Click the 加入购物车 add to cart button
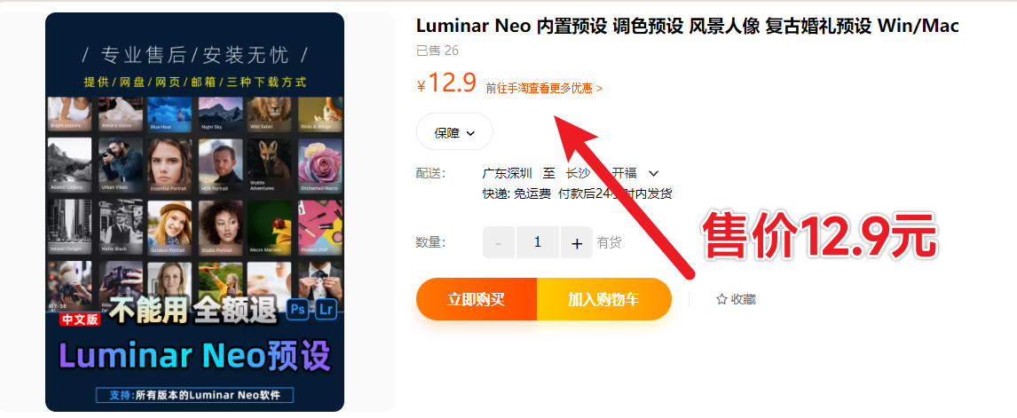The image size is (1017, 418). pos(603,299)
